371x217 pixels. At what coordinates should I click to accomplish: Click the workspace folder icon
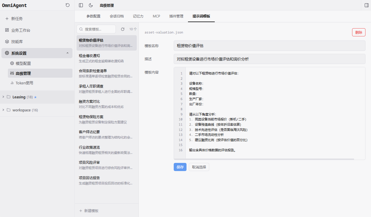click(x=8, y=110)
